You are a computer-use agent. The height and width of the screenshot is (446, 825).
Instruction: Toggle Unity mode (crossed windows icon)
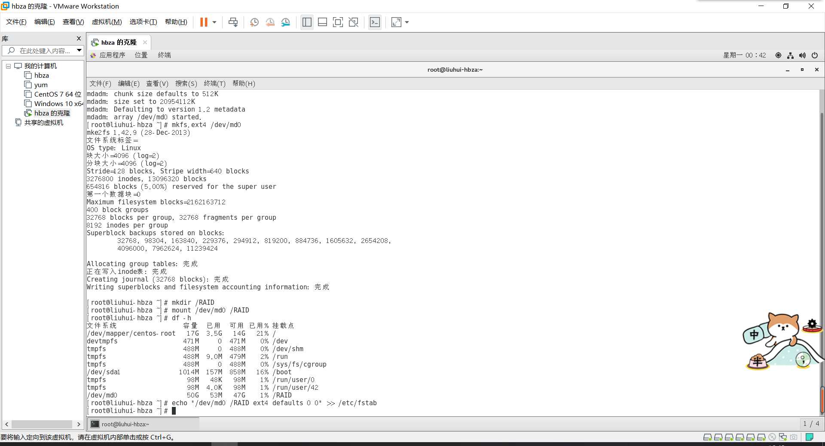(x=353, y=22)
